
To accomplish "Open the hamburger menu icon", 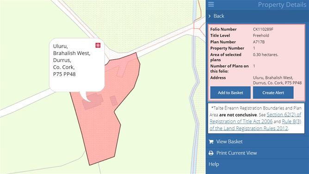I will (211, 4).
